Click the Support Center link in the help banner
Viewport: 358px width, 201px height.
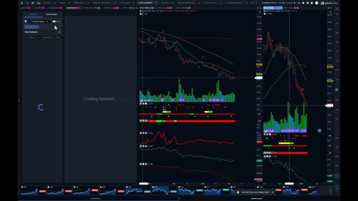point(264,192)
